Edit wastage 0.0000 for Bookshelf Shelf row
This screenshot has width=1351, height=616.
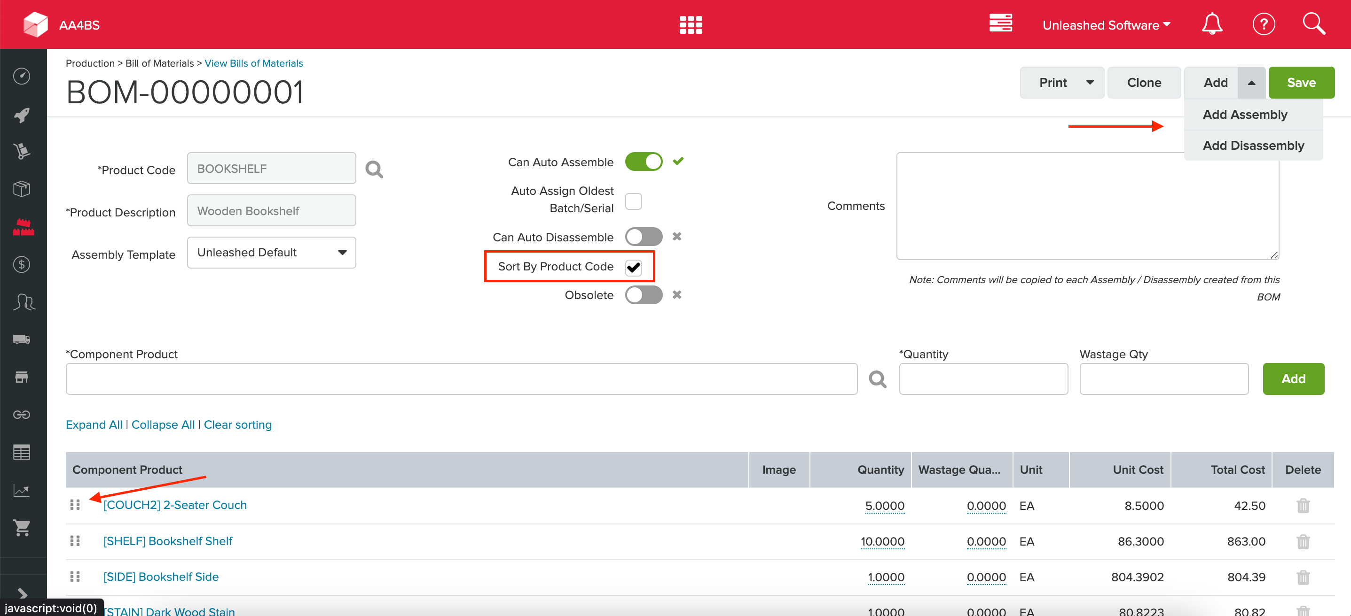tap(986, 541)
